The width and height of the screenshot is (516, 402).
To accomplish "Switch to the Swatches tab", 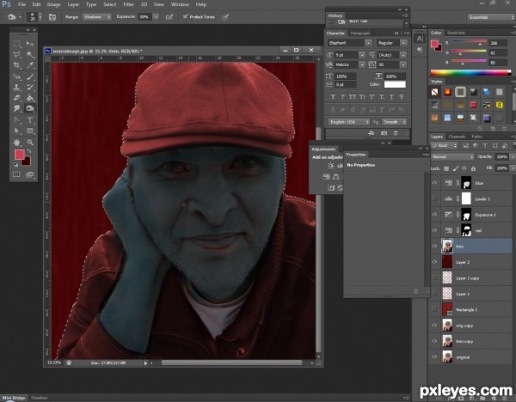I will coord(456,33).
